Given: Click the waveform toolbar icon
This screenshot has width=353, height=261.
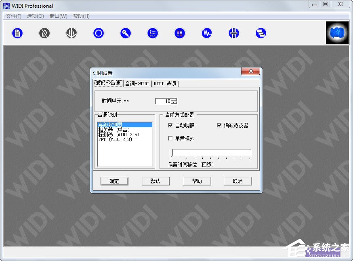Looking at the screenshot, I should [207, 33].
